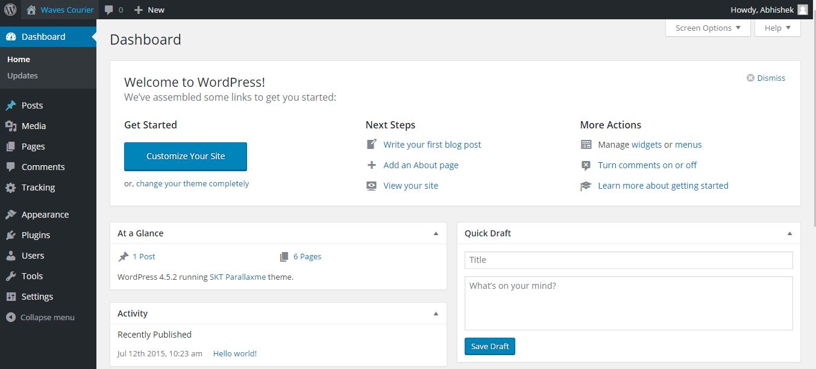Click the Tracking gear icon

point(11,188)
